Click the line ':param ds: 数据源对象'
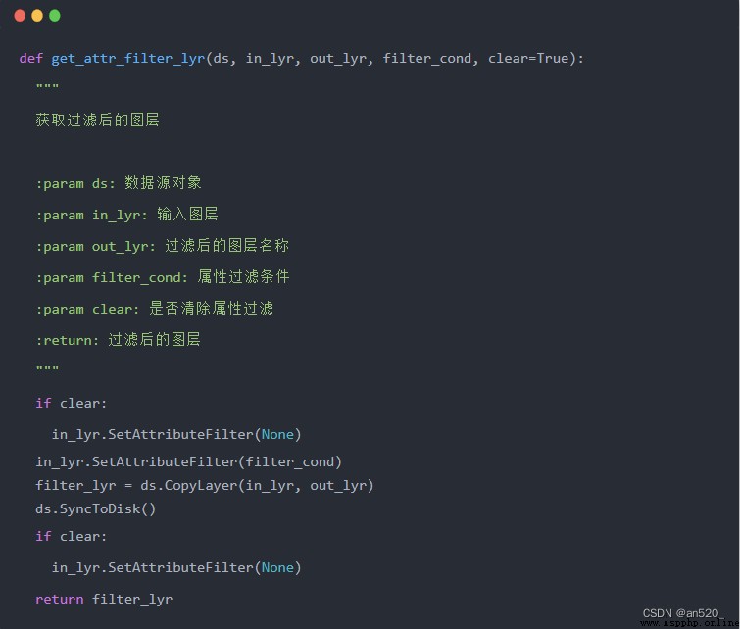The width and height of the screenshot is (740, 629). [x=119, y=183]
